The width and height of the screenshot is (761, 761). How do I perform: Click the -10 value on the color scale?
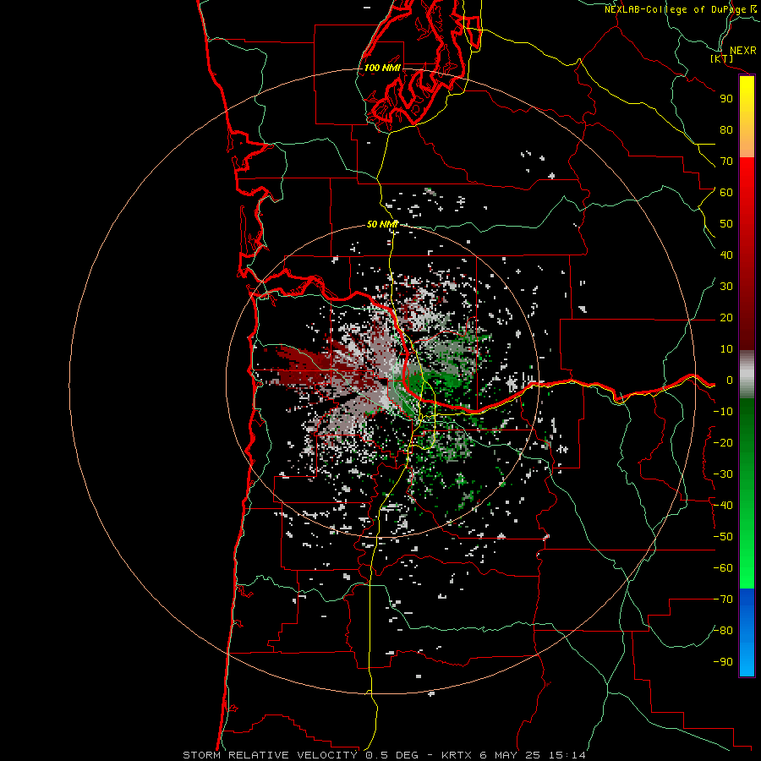[x=723, y=412]
